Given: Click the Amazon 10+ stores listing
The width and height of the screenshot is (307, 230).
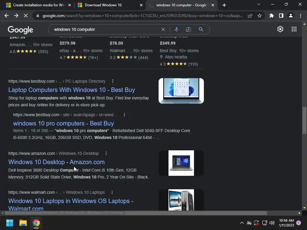Looking at the screenshot, I should 31,45.
